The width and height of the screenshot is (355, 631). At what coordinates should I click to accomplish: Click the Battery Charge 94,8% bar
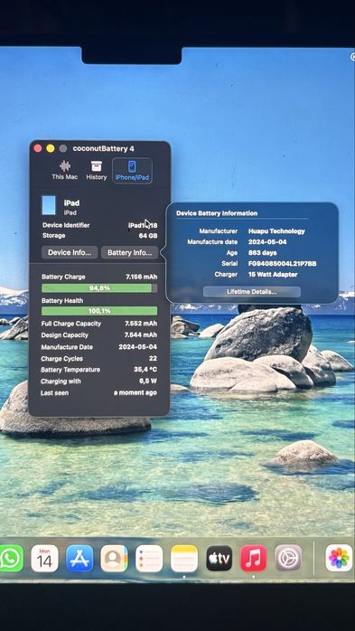tap(99, 288)
